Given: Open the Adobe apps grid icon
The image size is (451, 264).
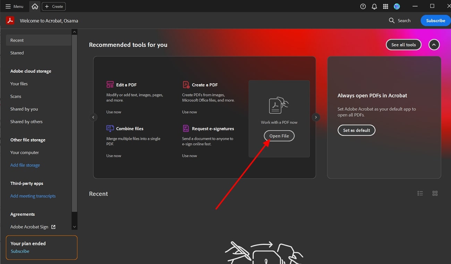Looking at the screenshot, I should tap(385, 6).
